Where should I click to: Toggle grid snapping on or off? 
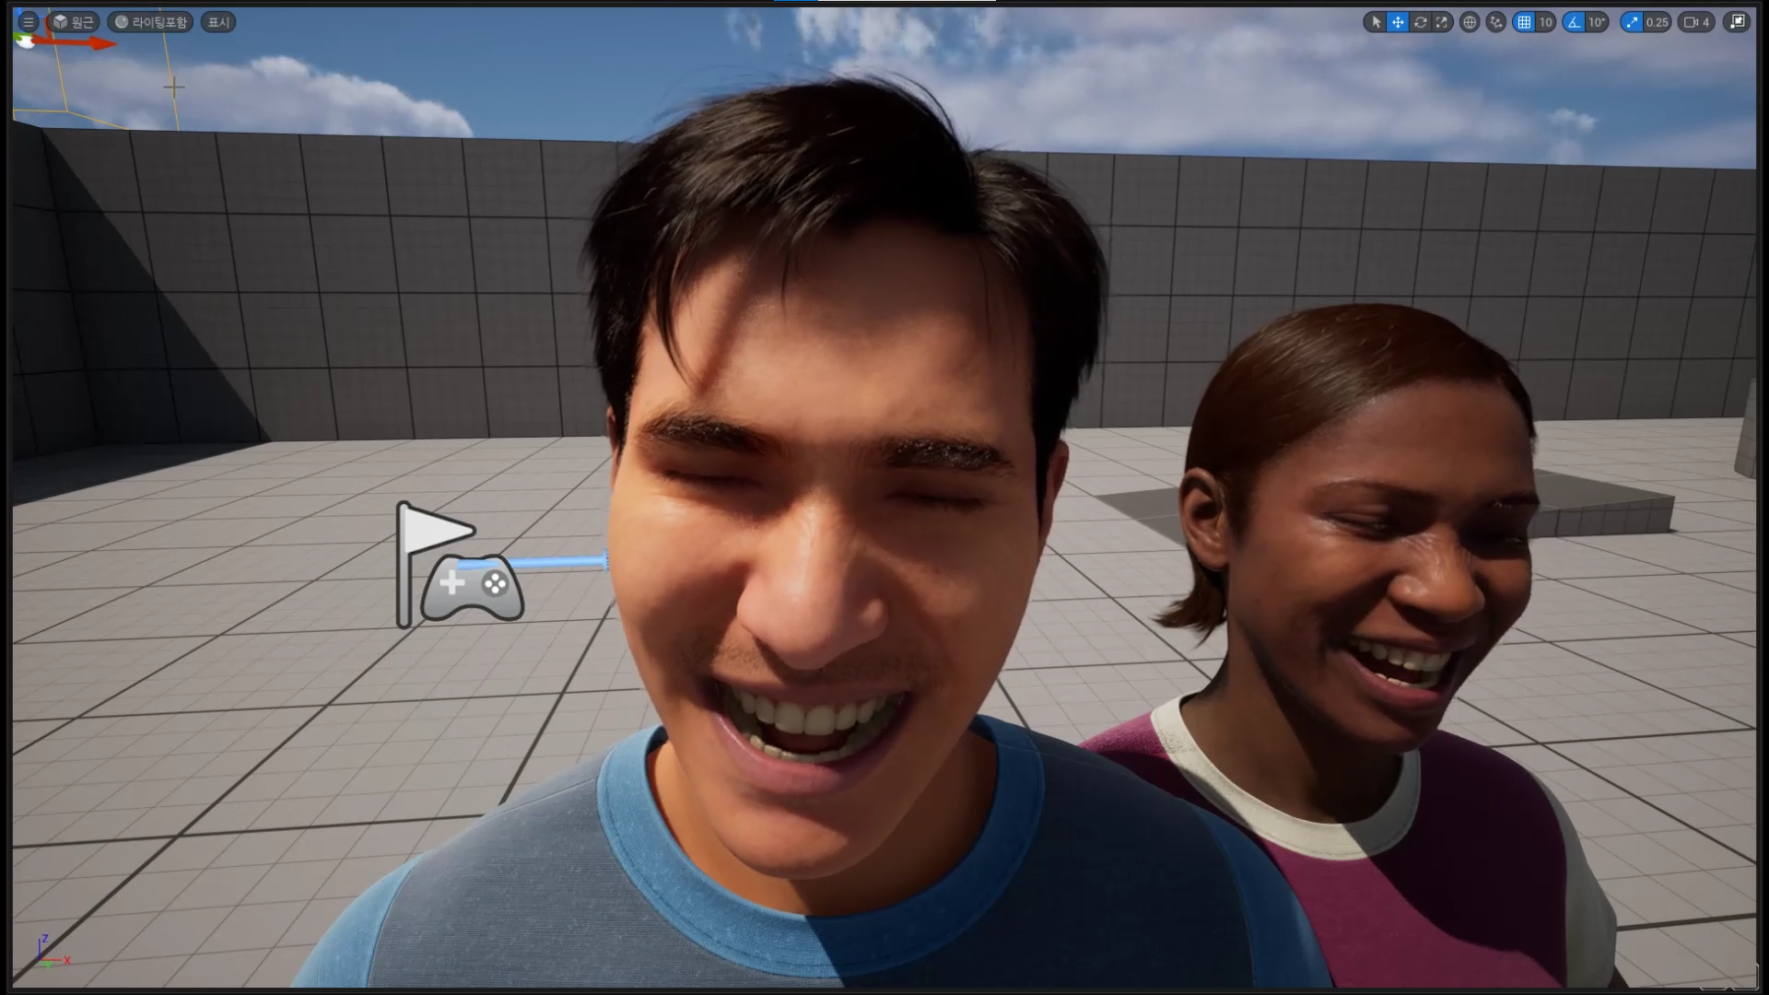coord(1524,22)
